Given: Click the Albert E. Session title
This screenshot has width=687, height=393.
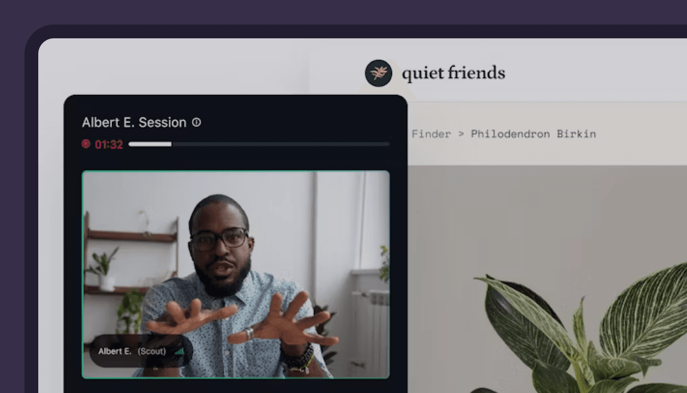Looking at the screenshot, I should tap(134, 122).
